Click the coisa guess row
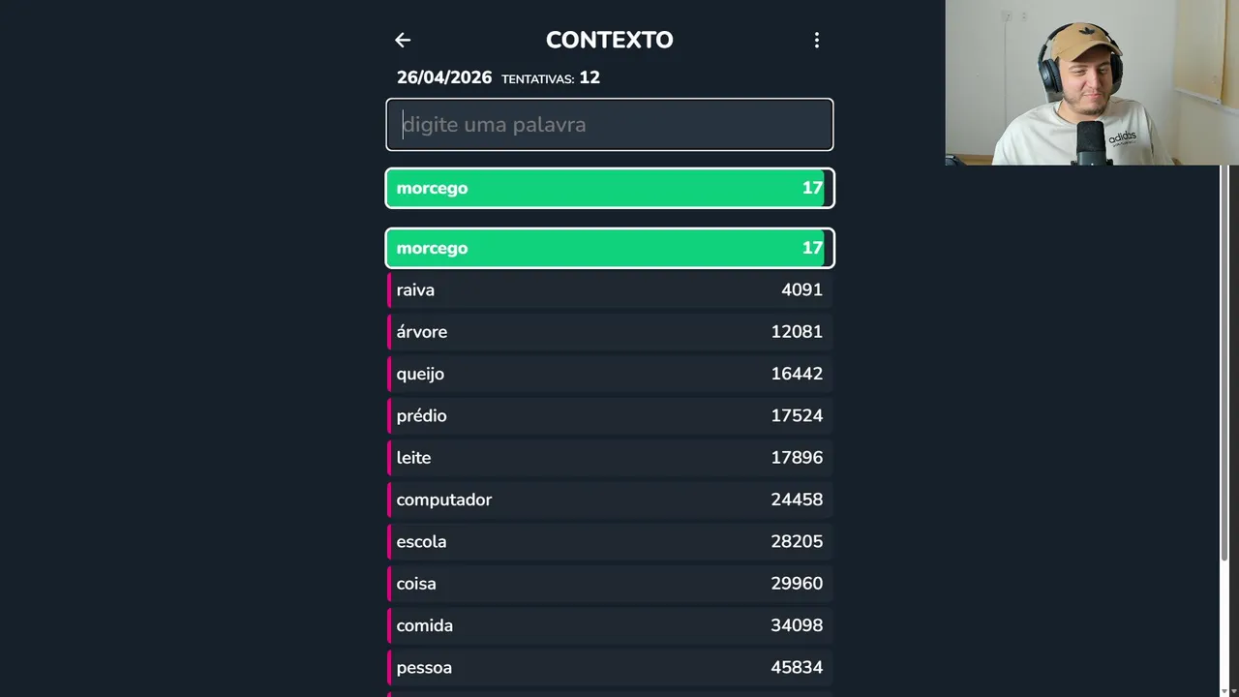1239x697 pixels. (610, 584)
